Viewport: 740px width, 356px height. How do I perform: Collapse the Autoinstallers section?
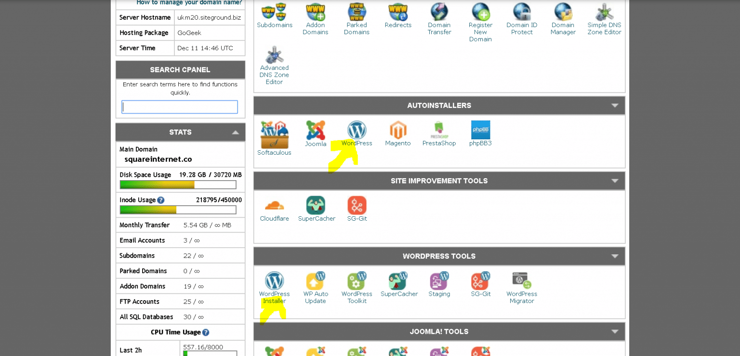coord(615,105)
